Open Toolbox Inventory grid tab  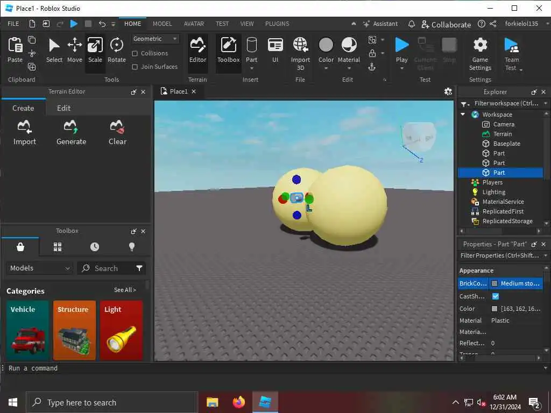(x=58, y=247)
